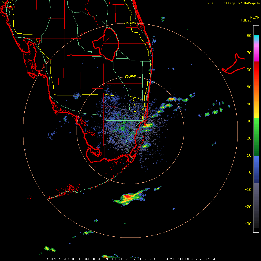Click the -30 dBZ scale label
This screenshot has height=261, width=261.
point(248,224)
